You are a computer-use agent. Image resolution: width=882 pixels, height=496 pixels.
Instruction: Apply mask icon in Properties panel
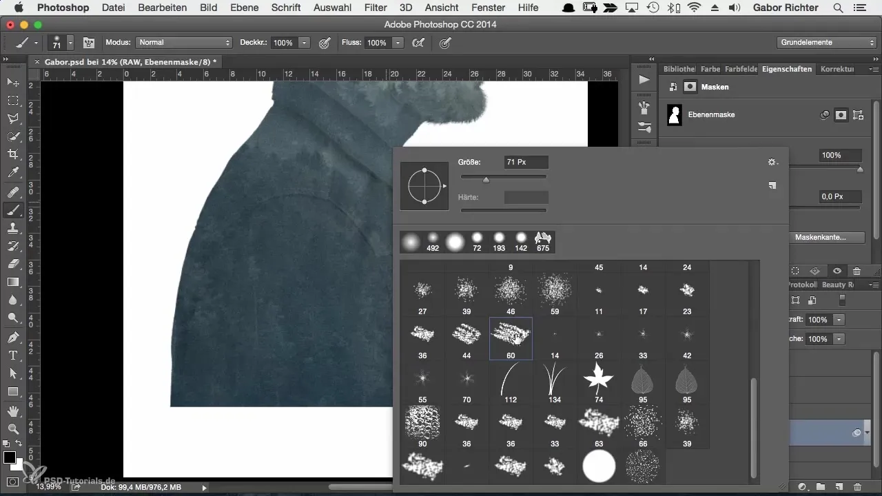(x=816, y=271)
